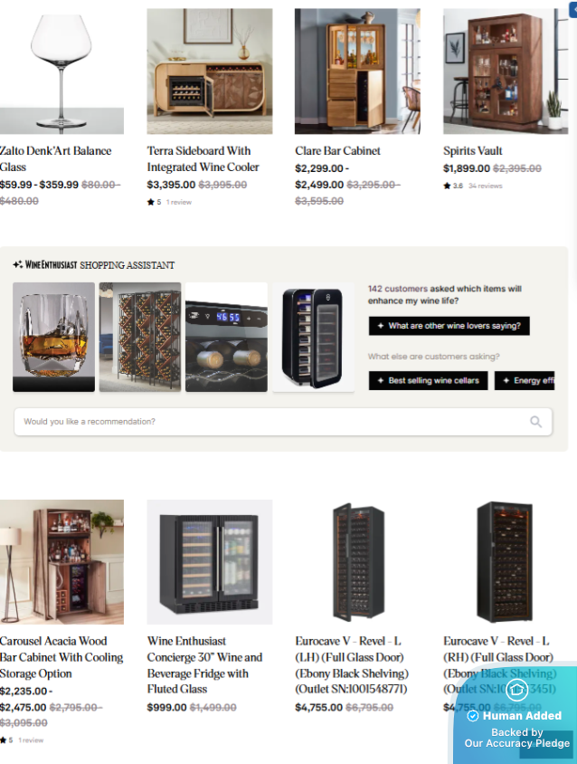Viewport: 577px width, 764px height.
Task: Click the checkmark icon next to Human Added
Action: [x=472, y=716]
